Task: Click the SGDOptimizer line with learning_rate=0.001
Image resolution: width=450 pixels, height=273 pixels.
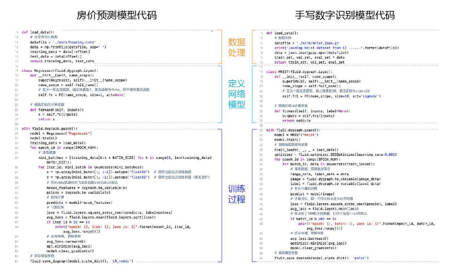Action: pos(333,154)
